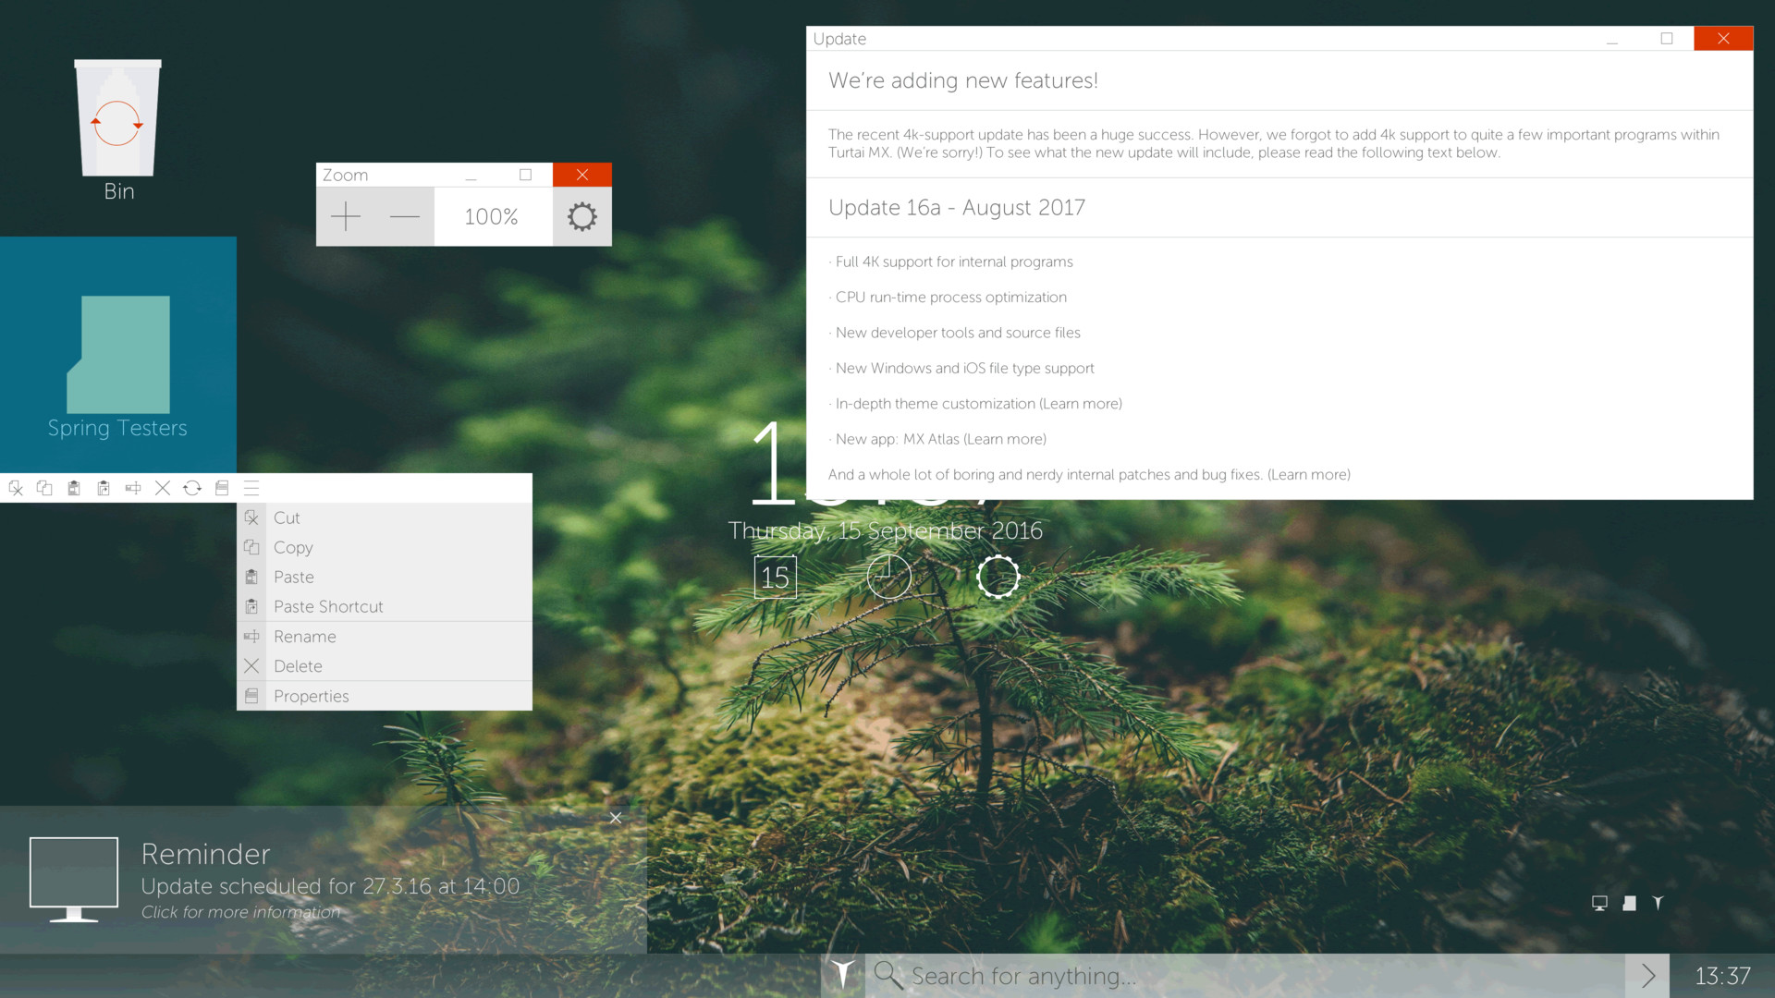Select Paste Shortcut from the context menu
The image size is (1775, 998).
328,606
